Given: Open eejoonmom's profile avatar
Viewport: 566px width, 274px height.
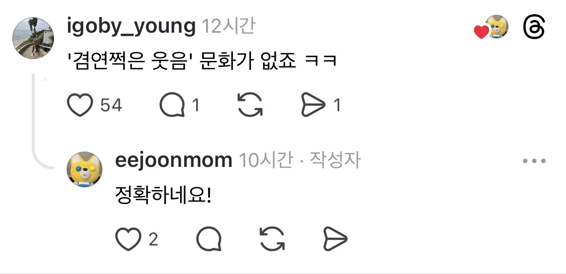Looking at the screenshot, I should pyautogui.click(x=85, y=169).
